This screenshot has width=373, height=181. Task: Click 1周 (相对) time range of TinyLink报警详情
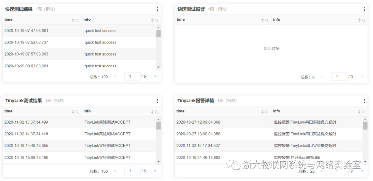pyautogui.click(x=227, y=101)
